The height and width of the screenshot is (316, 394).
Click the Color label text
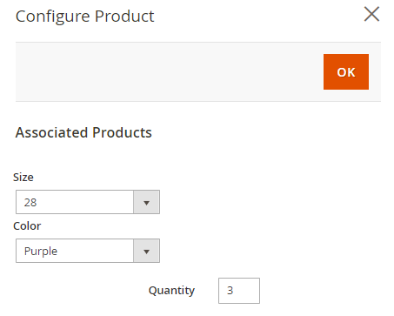(27, 226)
